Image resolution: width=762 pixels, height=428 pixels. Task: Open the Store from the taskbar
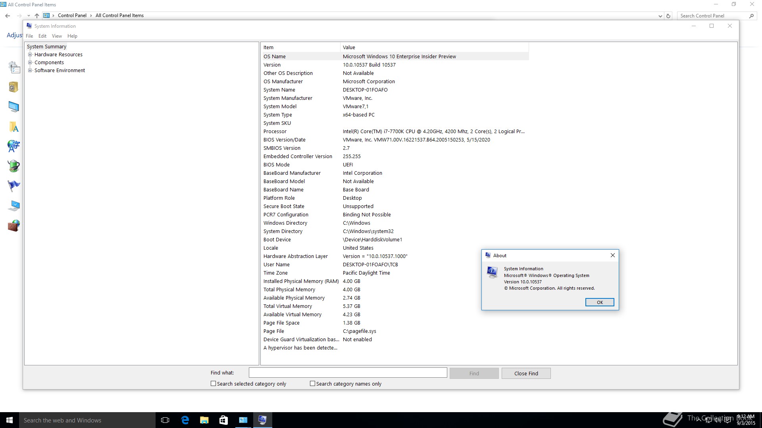pyautogui.click(x=223, y=420)
